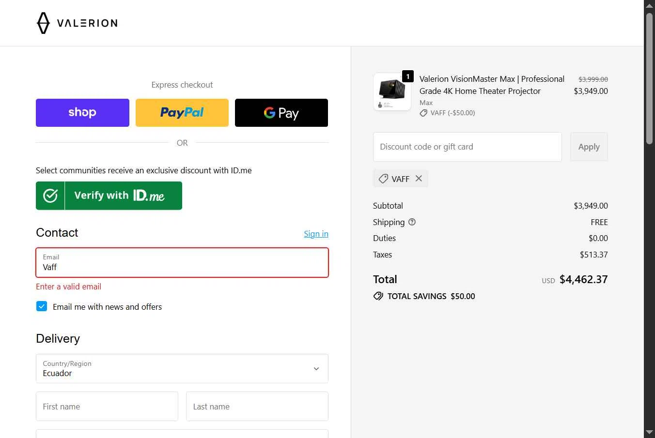The image size is (655, 438).
Task: Click the Shipping FREE value
Action: (x=599, y=222)
